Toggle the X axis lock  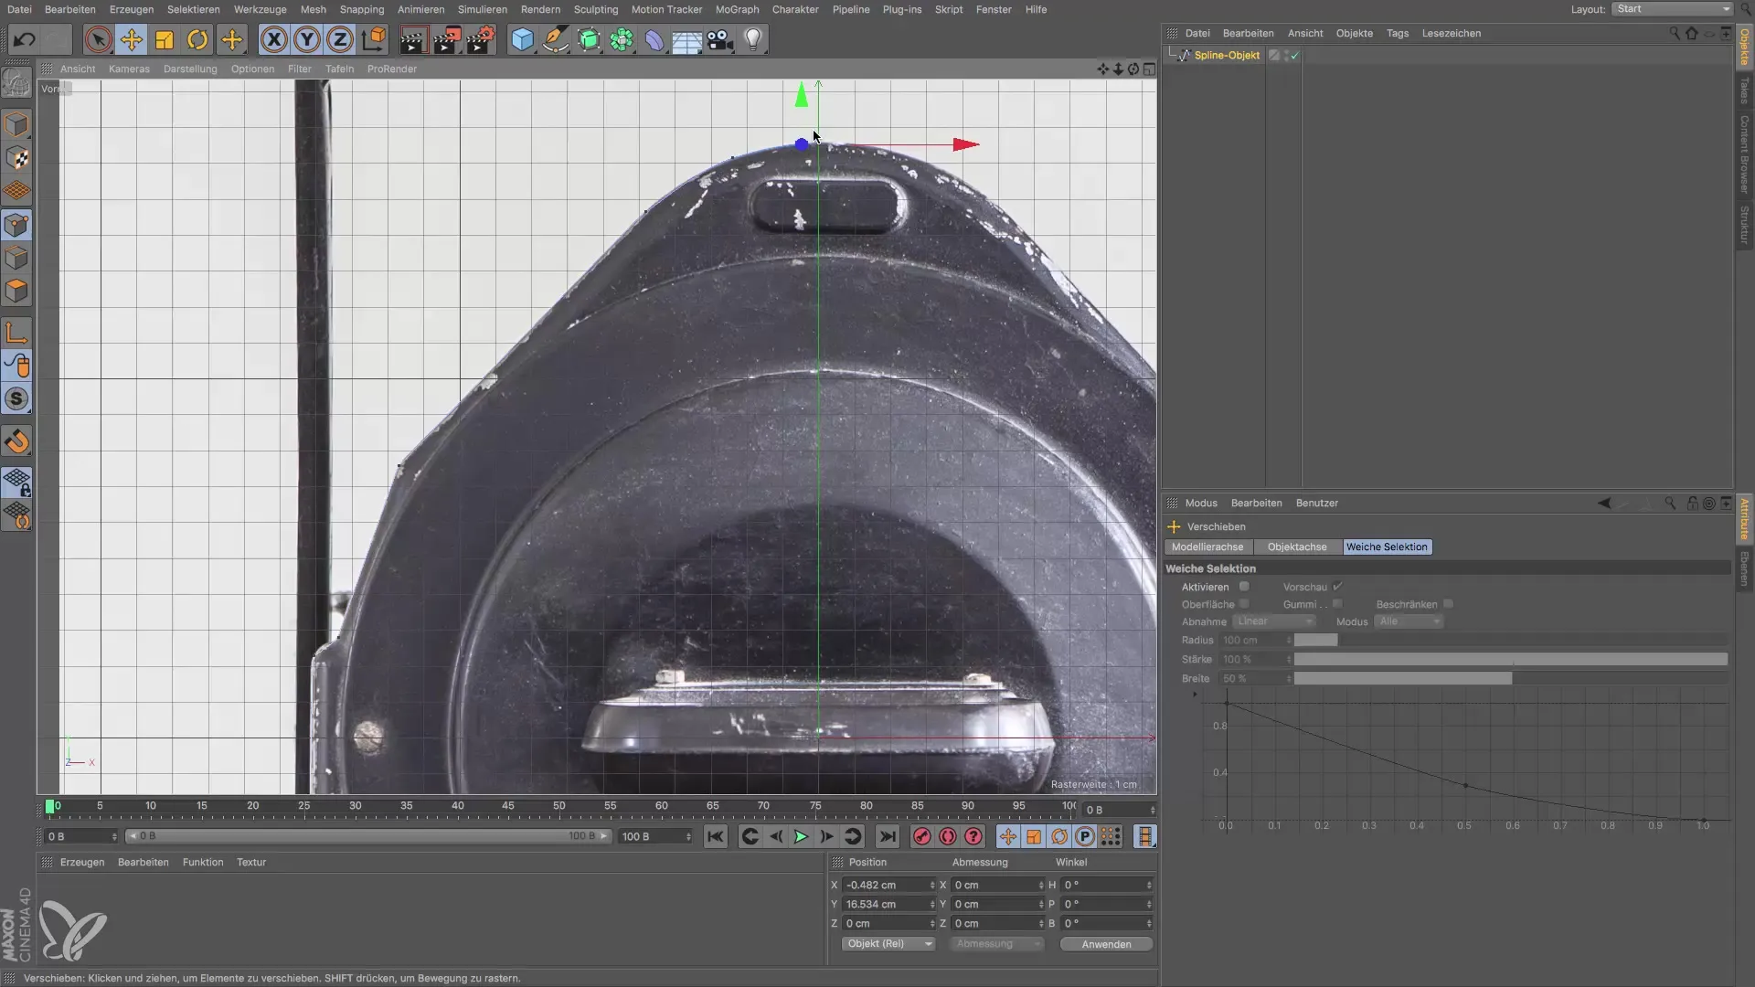[273, 39]
